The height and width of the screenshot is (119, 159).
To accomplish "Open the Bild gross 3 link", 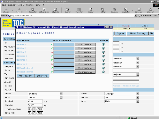I will pos(22,64).
